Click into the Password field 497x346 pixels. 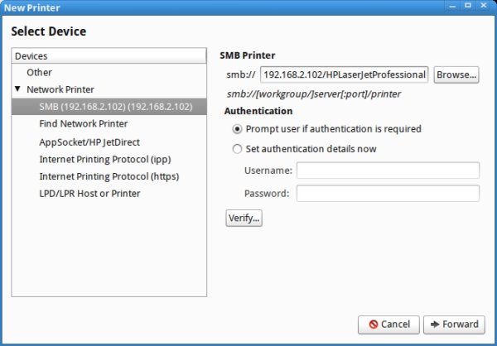pos(388,194)
